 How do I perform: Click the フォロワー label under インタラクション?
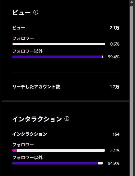23,145
